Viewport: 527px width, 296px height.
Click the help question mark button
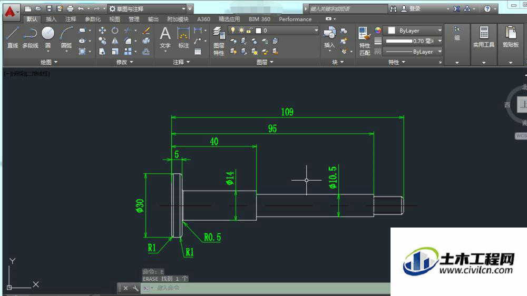487,9
